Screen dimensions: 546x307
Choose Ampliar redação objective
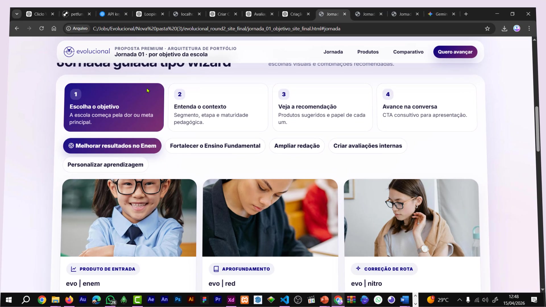click(297, 146)
